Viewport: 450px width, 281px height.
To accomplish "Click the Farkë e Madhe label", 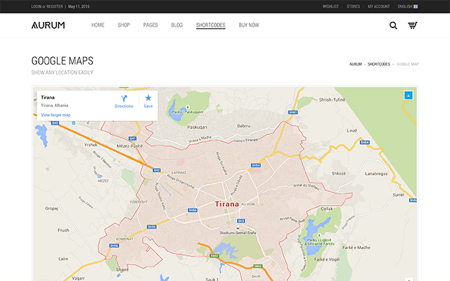I will [356, 247].
